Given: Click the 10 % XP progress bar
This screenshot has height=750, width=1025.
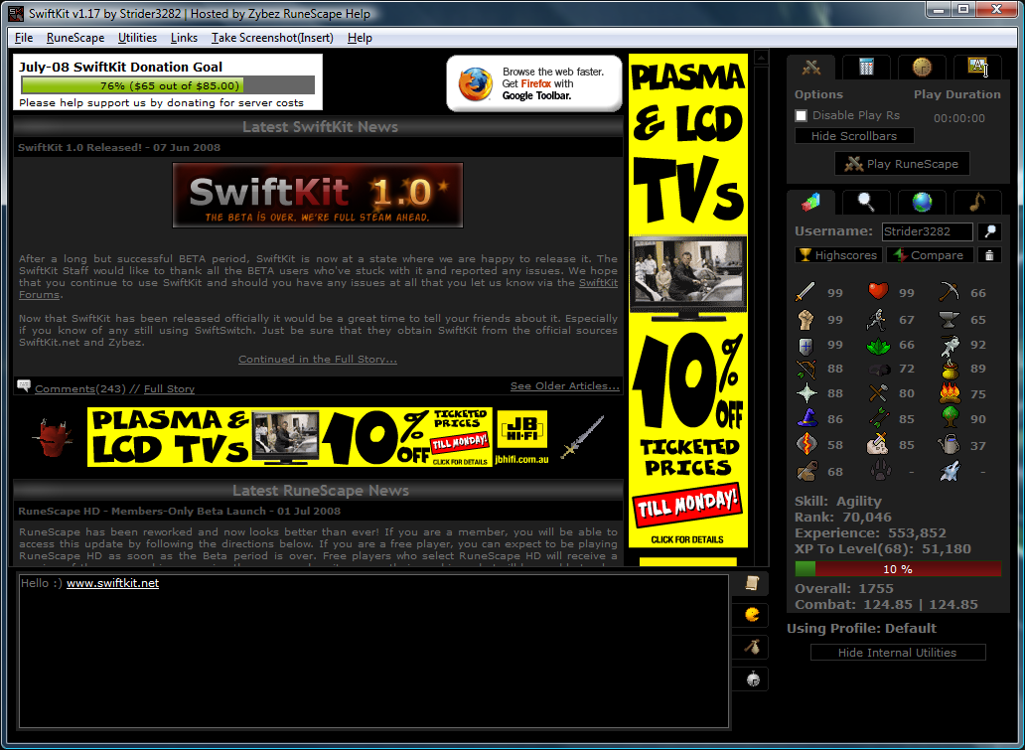Looking at the screenshot, I should point(898,569).
